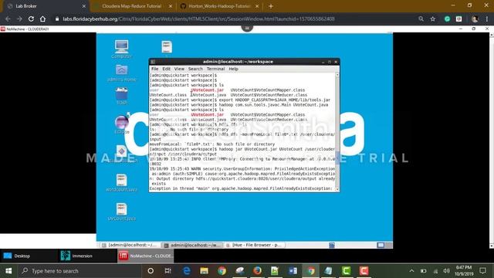Show hidden system tray icons
This screenshot has width=494, height=278.
411,271
